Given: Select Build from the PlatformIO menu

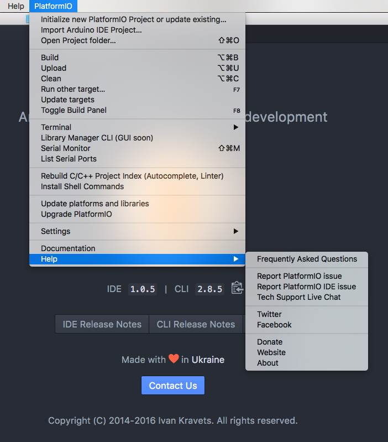Looking at the screenshot, I should point(138,58).
